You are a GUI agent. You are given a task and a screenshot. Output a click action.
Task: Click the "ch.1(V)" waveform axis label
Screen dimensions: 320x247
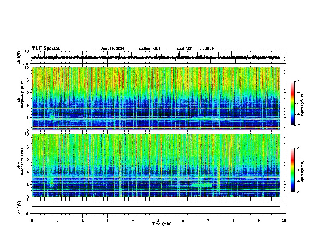tap(19, 57)
